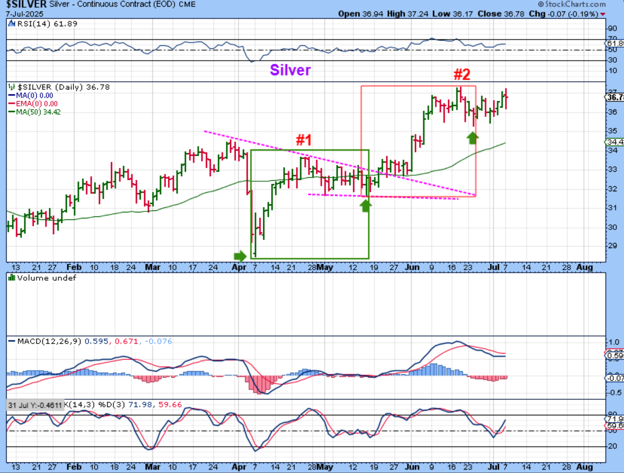Click the bar icon before Volume undef
The height and width of the screenshot is (473, 624).
point(11,278)
